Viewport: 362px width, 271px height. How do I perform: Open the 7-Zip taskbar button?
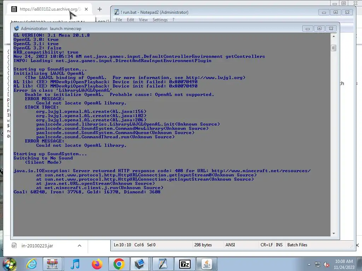(185, 264)
